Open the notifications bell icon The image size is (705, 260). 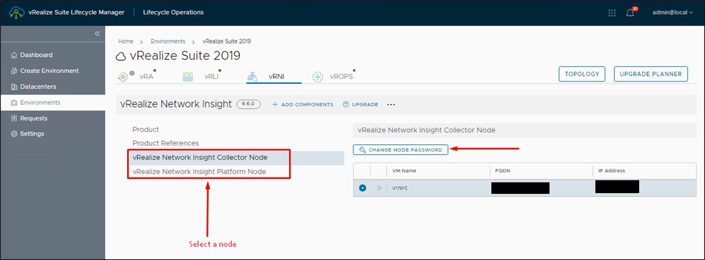pyautogui.click(x=630, y=13)
